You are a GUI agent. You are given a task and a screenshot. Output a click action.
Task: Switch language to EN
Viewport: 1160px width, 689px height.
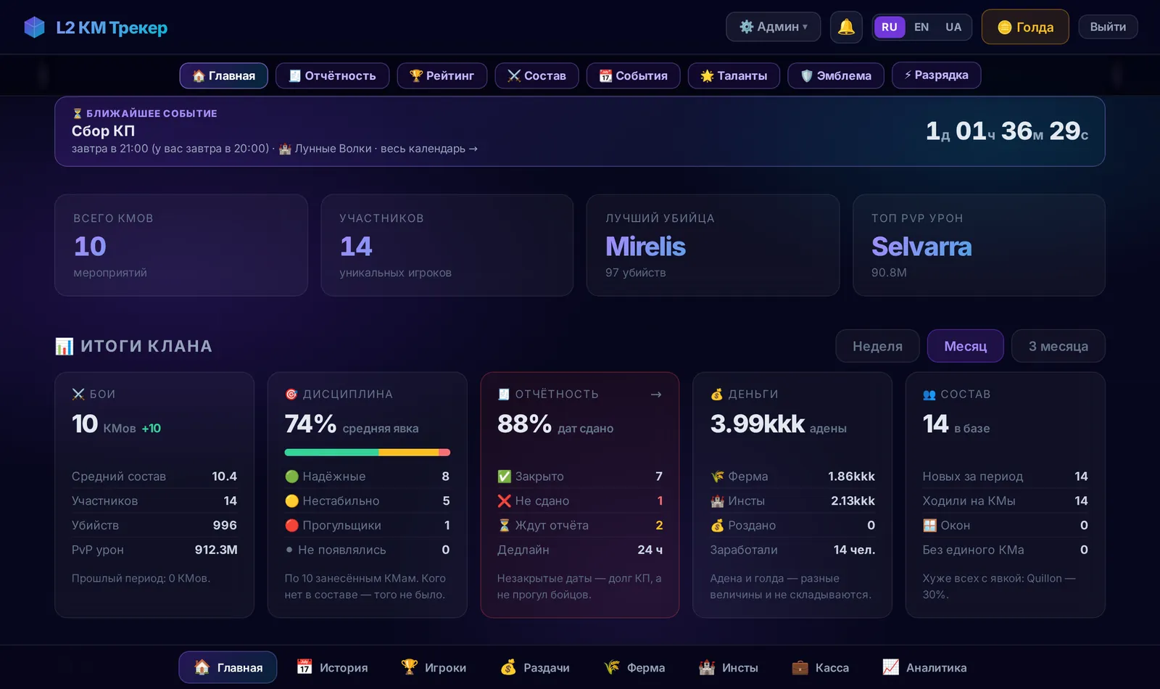[921, 27]
